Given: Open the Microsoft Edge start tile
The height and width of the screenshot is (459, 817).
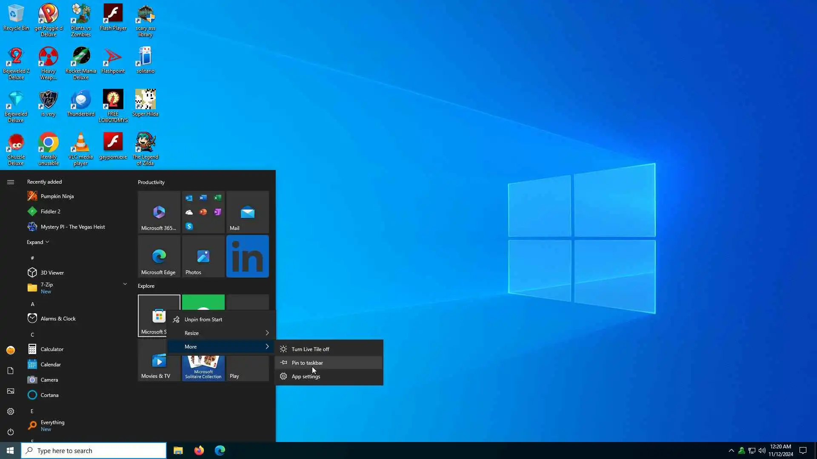Looking at the screenshot, I should (159, 256).
